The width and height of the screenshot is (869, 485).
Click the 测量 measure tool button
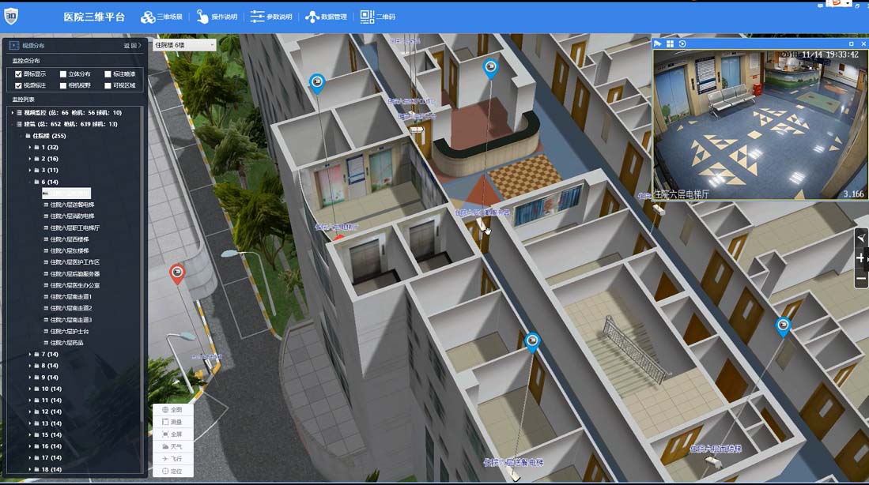(172, 422)
